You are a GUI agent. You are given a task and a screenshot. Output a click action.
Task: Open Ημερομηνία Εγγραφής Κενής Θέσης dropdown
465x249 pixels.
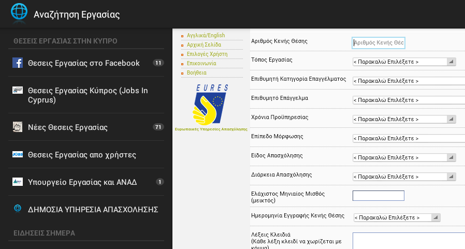(x=397, y=217)
